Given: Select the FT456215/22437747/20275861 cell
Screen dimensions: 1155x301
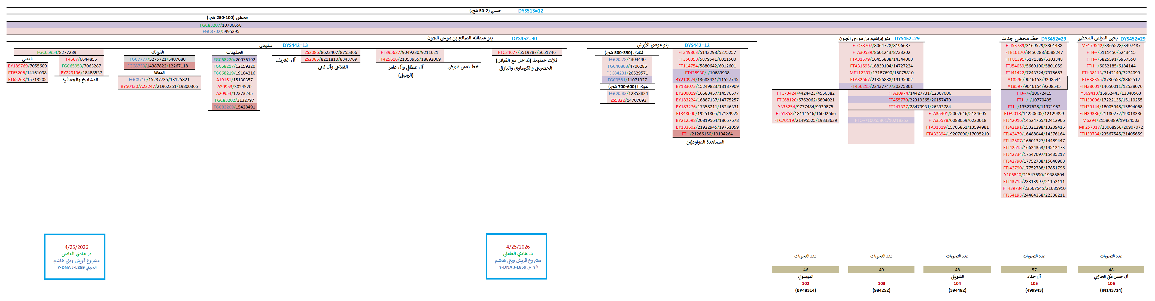Looking at the screenshot, I should [881, 87].
